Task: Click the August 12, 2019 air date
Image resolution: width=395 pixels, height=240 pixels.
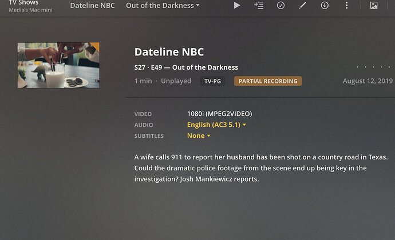Action: click(x=368, y=81)
